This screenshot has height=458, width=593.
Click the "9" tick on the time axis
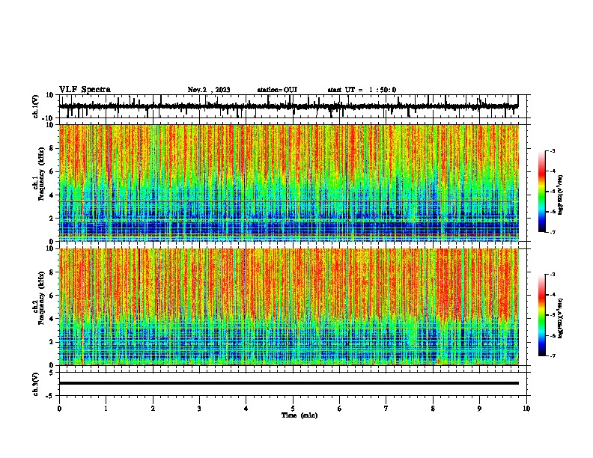coord(479,409)
